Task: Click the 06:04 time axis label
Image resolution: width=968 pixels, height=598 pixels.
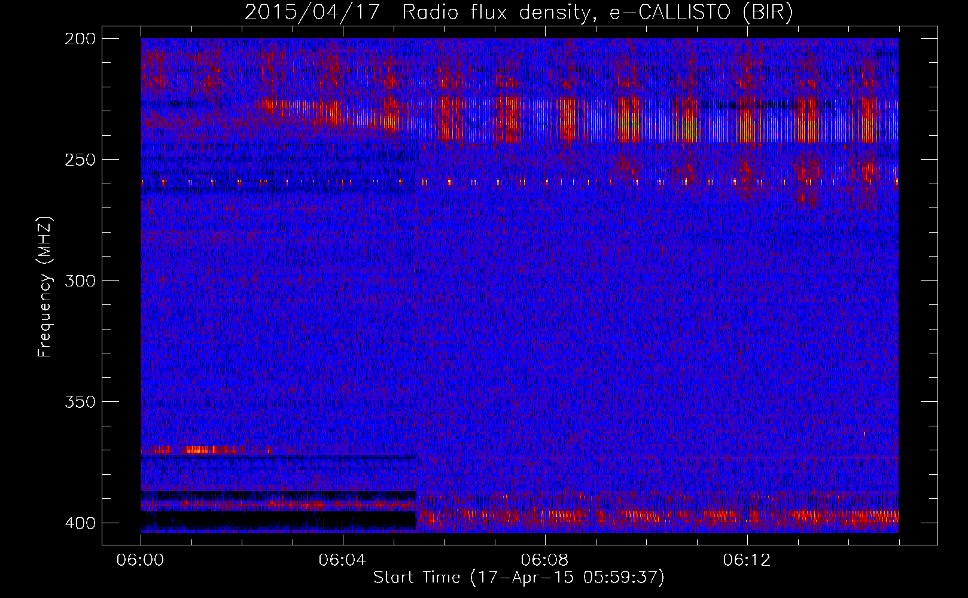Action: 342,560
